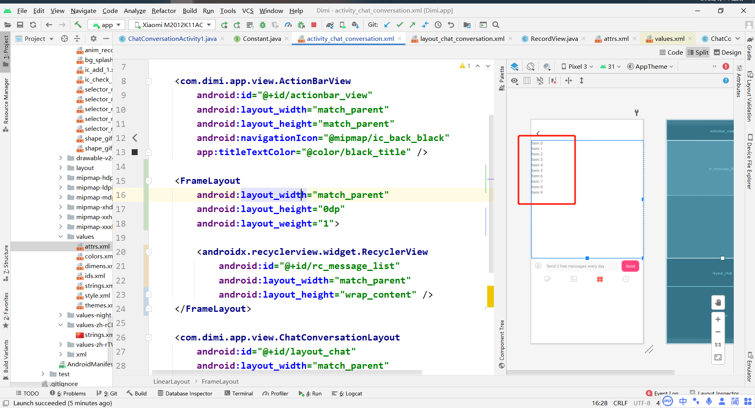Zoom in design preview with plus
Image resolution: width=755 pixels, height=408 pixels.
coord(718,319)
